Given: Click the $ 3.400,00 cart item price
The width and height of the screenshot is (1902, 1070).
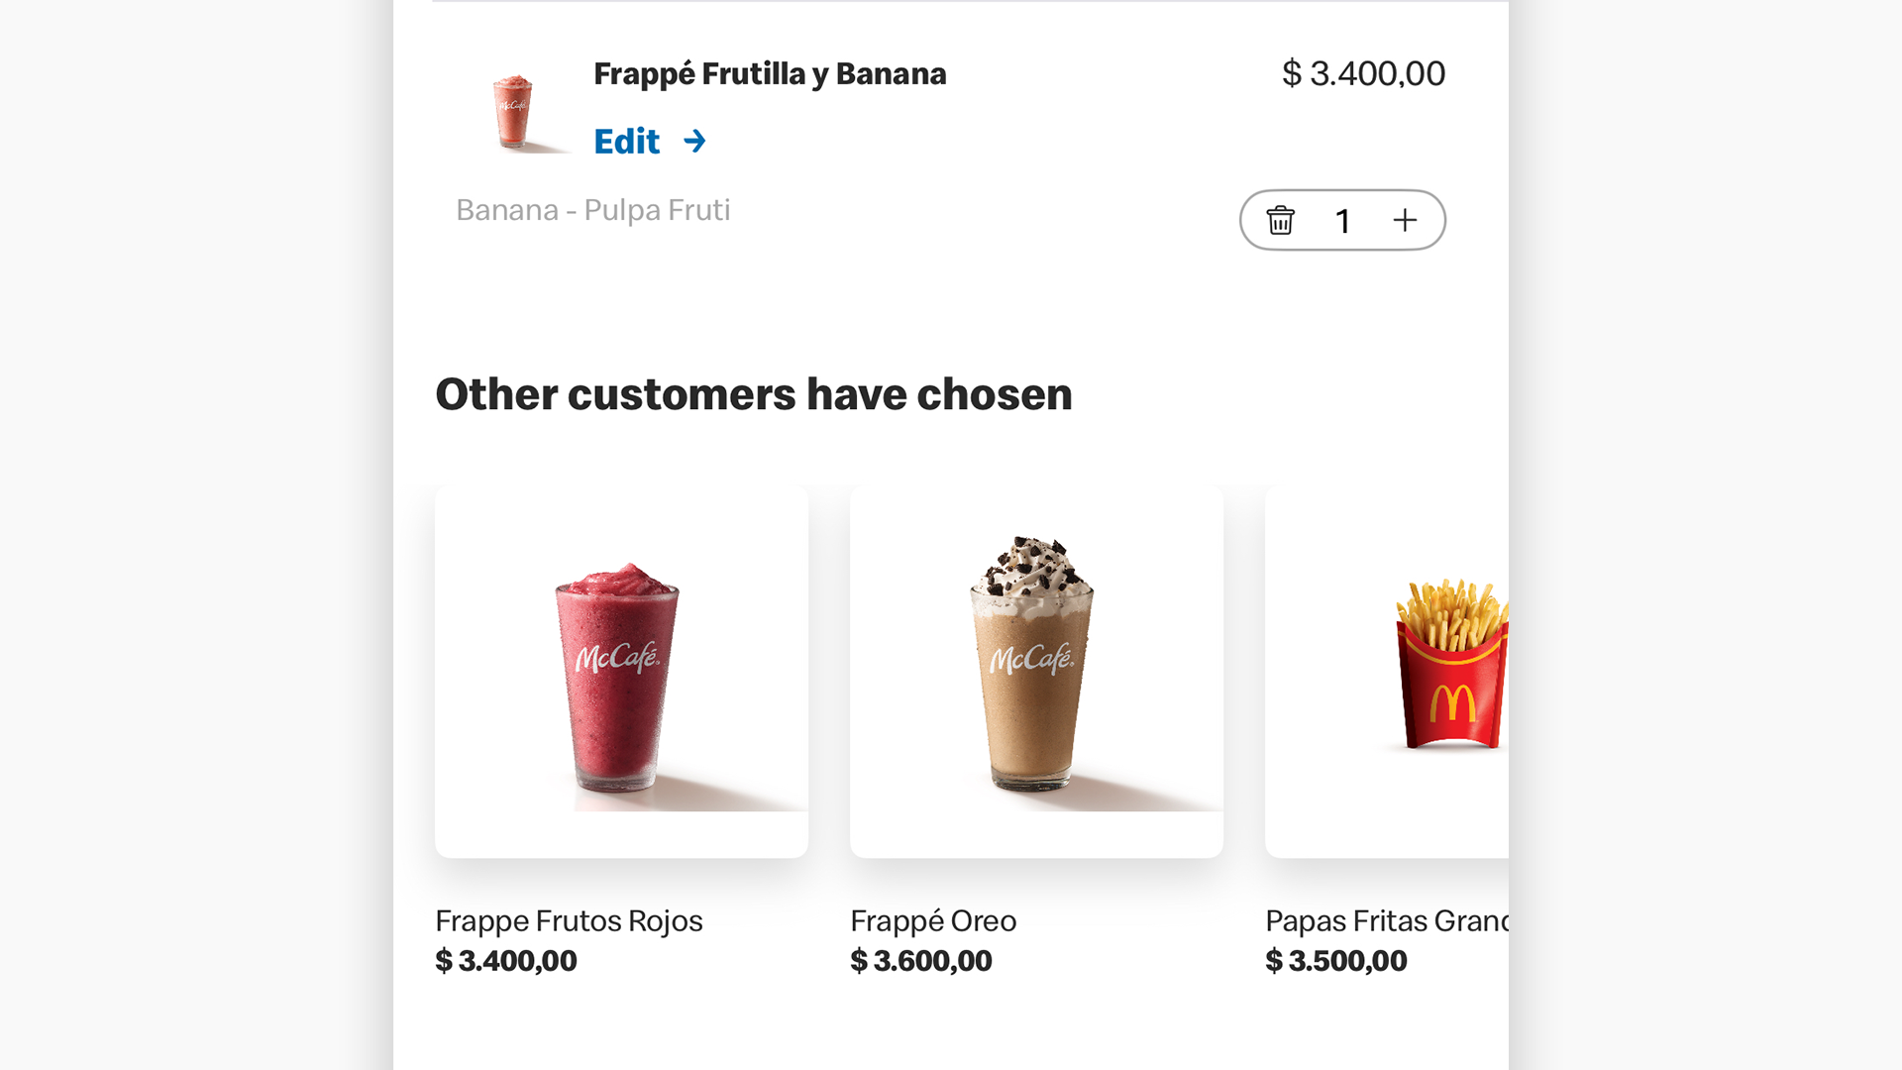Looking at the screenshot, I should click(1363, 73).
